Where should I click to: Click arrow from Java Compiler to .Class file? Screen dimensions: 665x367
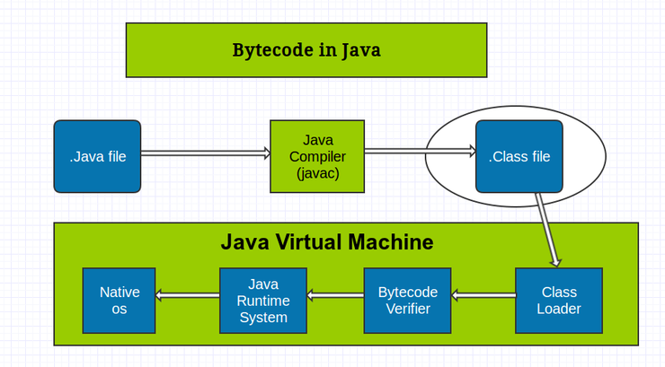coord(419,152)
